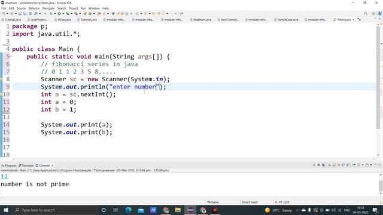Click the New Java Class icon
This screenshot has height=215, width=383.
(90, 14)
